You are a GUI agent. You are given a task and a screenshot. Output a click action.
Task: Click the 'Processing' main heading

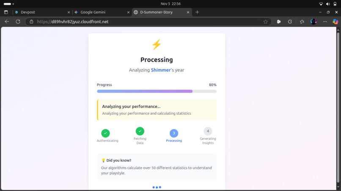(157, 59)
